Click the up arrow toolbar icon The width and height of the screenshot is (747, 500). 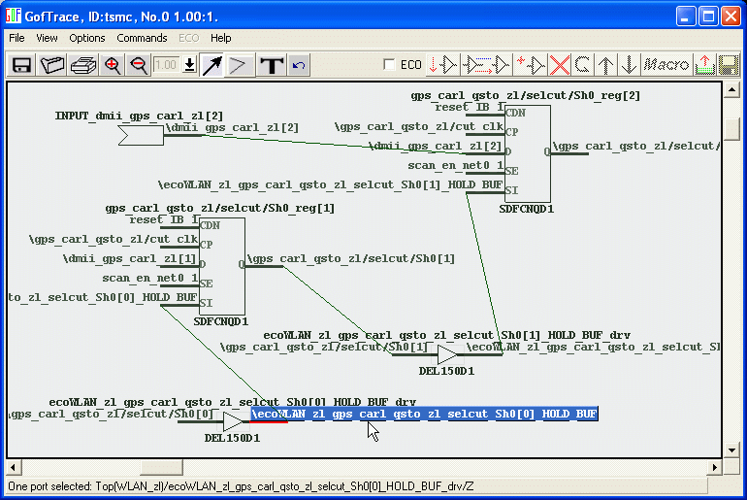(x=606, y=65)
